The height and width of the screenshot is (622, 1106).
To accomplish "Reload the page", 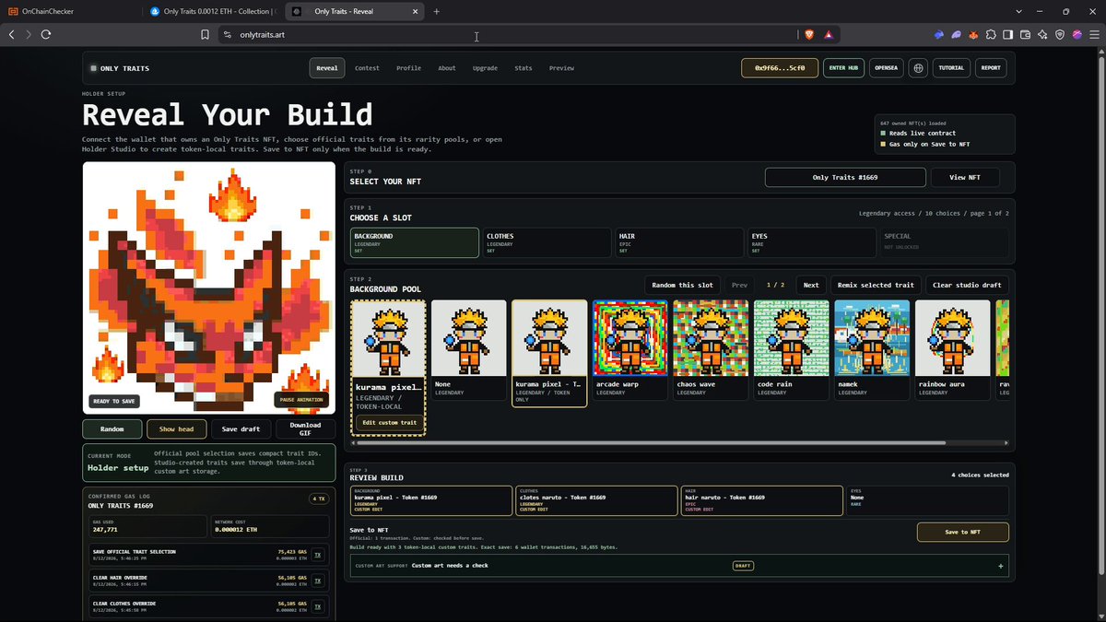I will point(45,34).
